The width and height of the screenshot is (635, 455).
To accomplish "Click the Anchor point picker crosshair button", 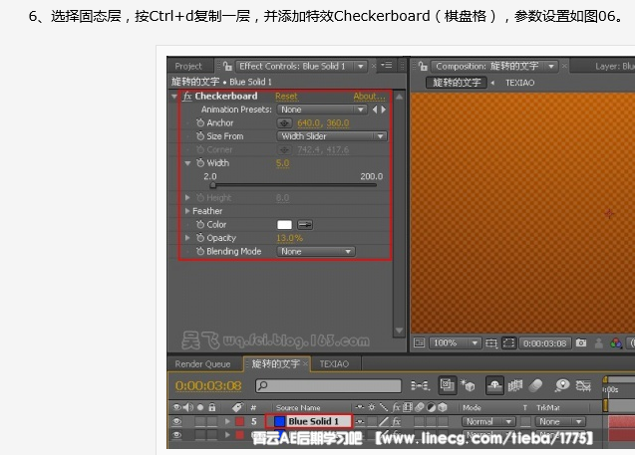I will tap(284, 122).
